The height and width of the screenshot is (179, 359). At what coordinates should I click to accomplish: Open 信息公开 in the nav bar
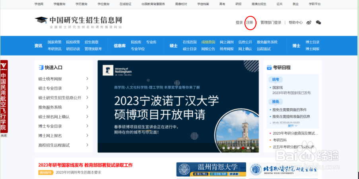coord(245,42)
